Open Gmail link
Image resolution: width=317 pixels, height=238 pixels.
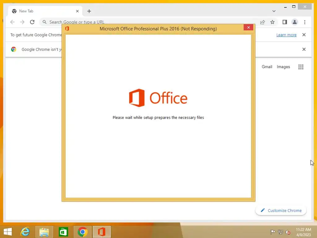(267, 67)
